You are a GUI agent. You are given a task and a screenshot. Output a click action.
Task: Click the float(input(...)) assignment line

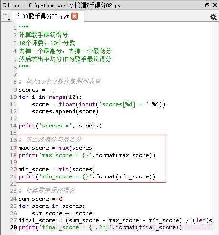99,104
